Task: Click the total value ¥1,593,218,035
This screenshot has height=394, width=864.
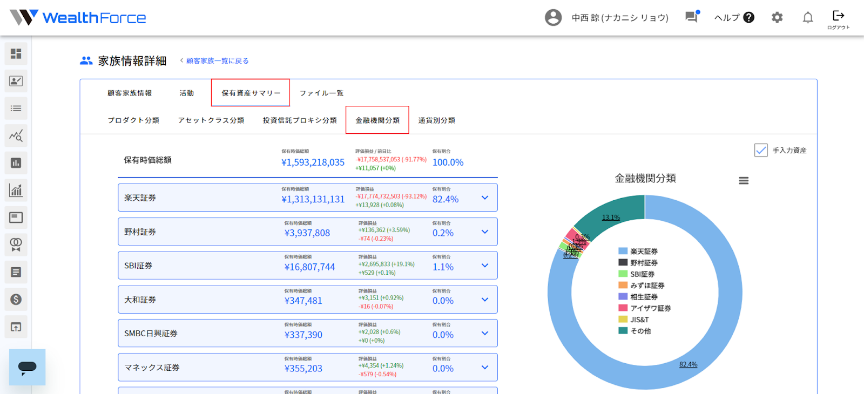Action: pos(313,162)
